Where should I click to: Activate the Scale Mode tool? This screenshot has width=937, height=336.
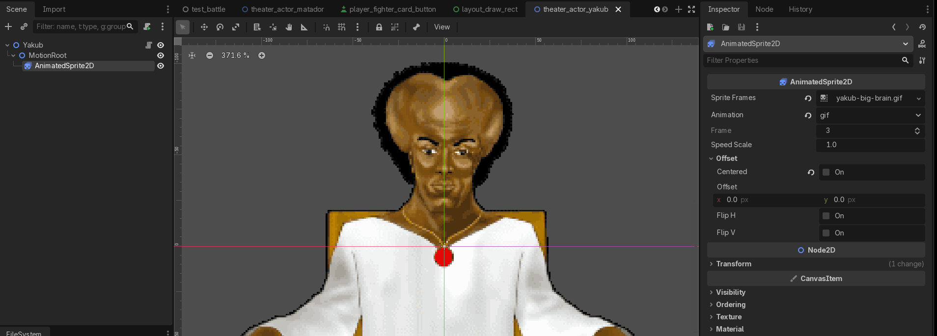[236, 27]
